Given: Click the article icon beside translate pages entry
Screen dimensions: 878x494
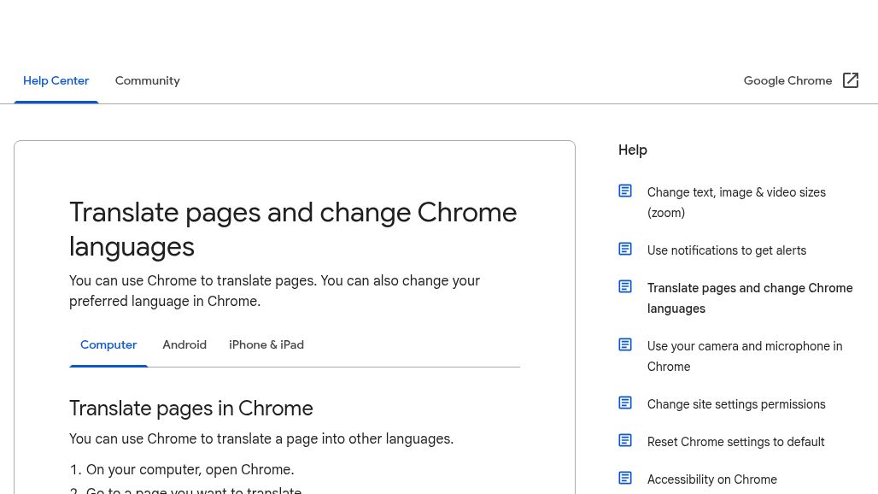Looking at the screenshot, I should tap(625, 286).
